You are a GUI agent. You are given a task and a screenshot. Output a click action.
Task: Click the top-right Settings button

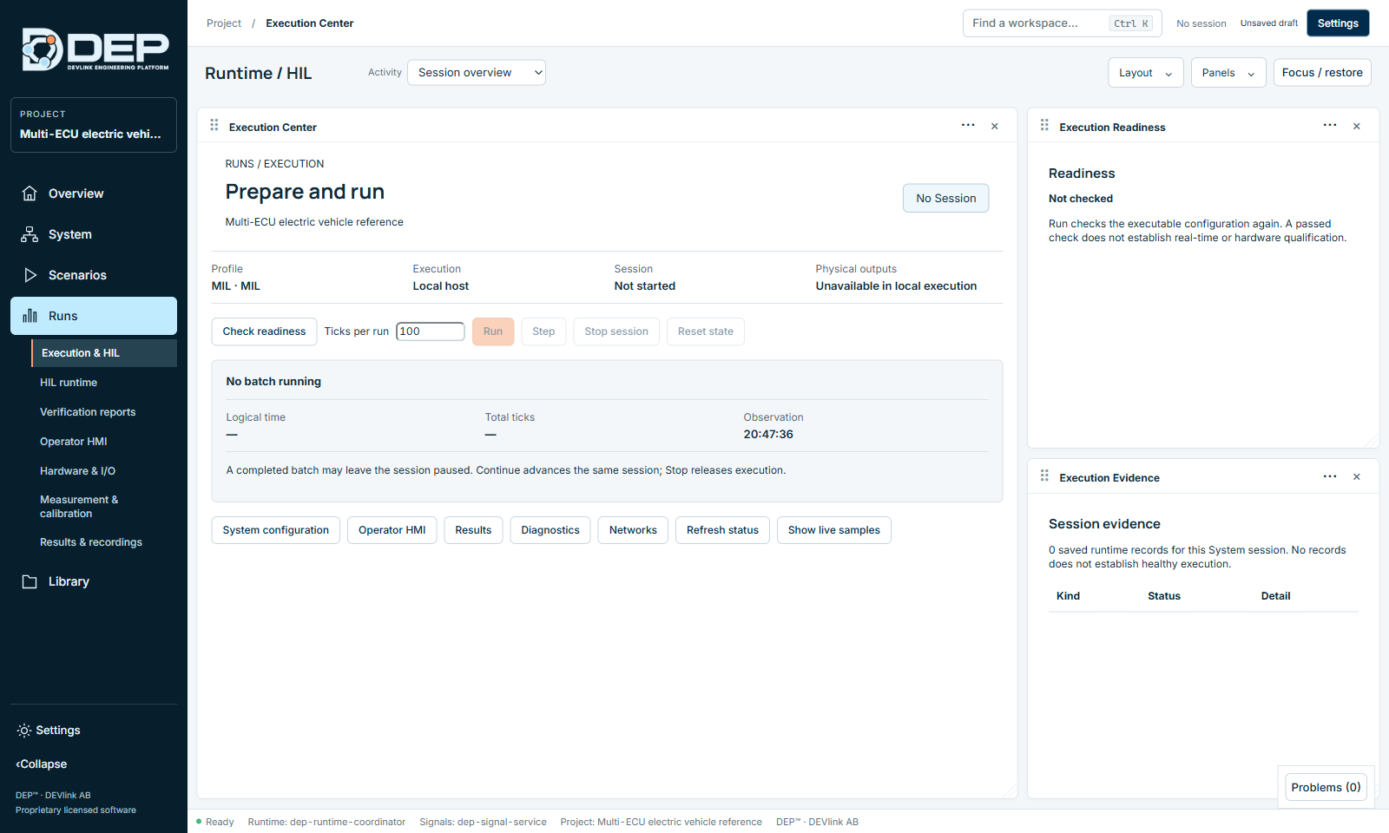pyautogui.click(x=1338, y=23)
